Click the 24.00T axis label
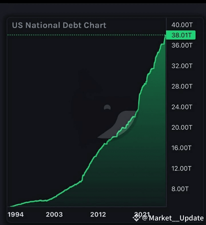Screen dimensions: 206x225 182,107
